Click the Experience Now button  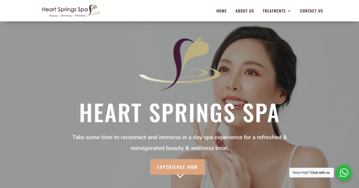[177, 167]
